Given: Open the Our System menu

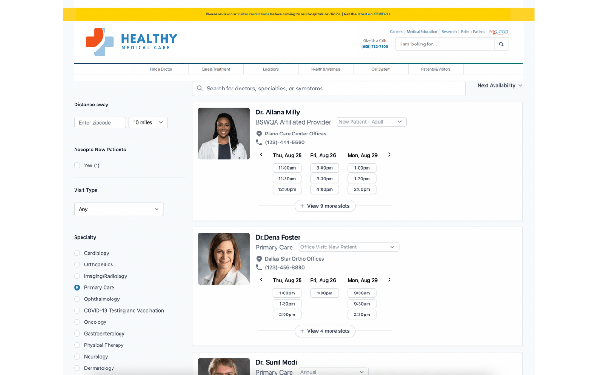Looking at the screenshot, I should 381,69.
